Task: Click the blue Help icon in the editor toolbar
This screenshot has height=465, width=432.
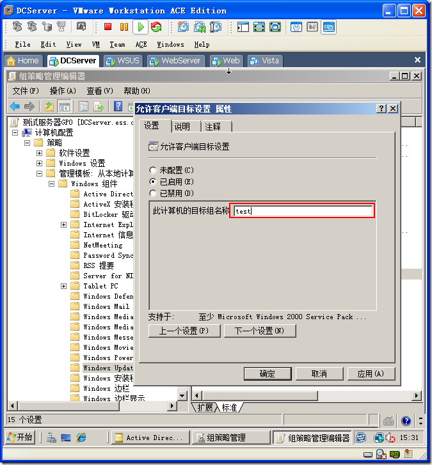Action: pyautogui.click(x=118, y=106)
